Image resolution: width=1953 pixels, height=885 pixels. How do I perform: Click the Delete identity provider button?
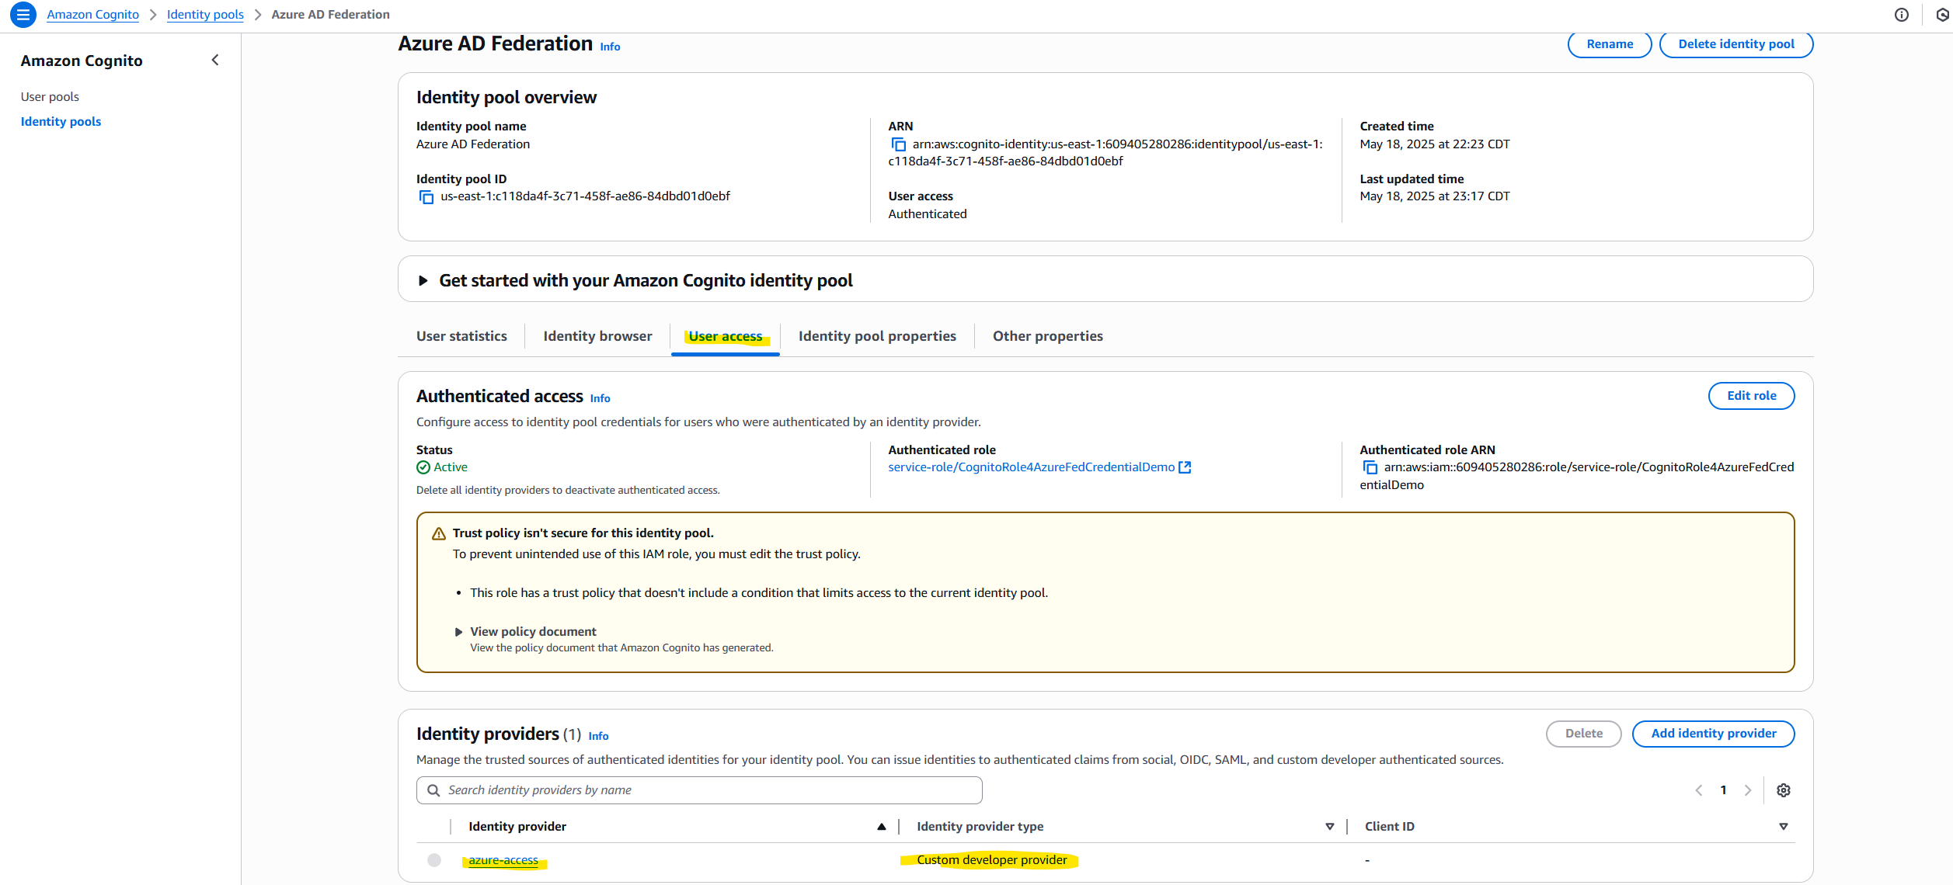tap(1583, 734)
